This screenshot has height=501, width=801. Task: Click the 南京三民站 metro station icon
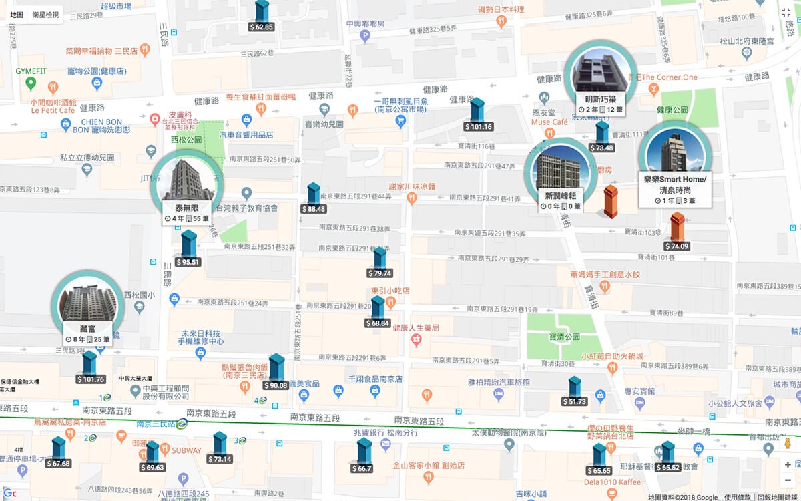pos(182,423)
